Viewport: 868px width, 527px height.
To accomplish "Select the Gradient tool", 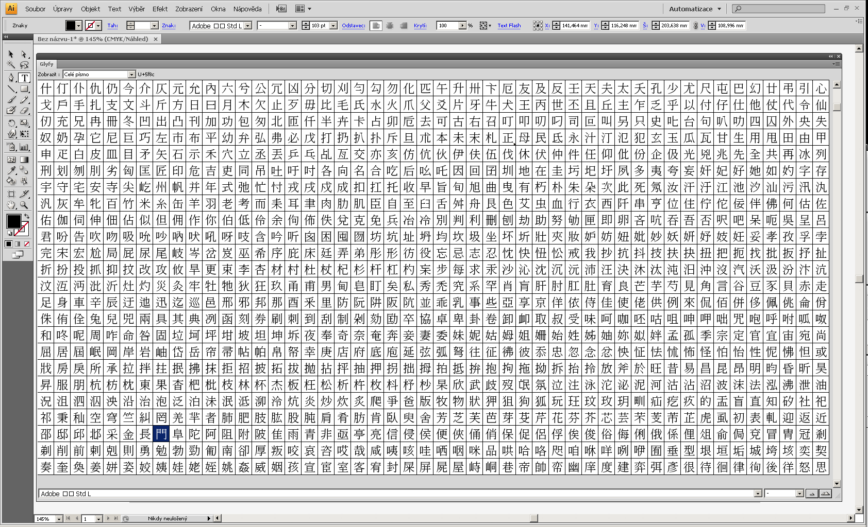I will tap(24, 160).
